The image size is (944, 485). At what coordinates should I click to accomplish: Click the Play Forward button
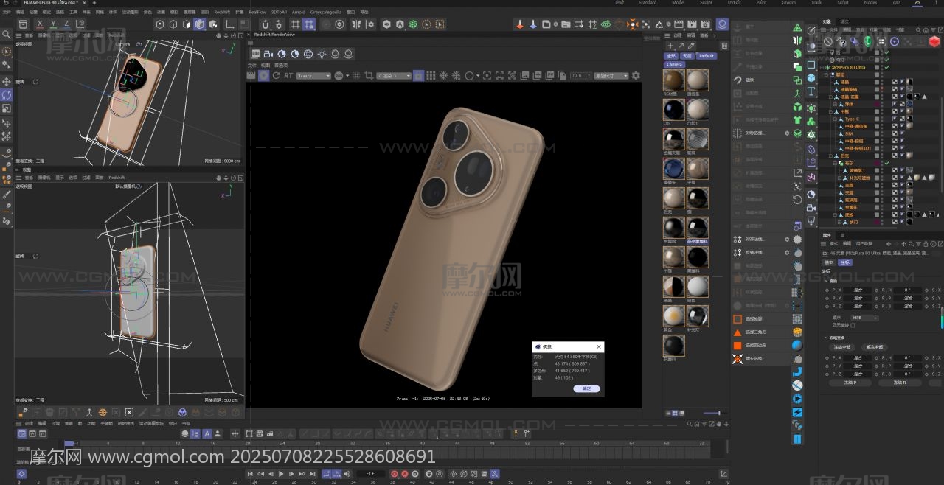coord(281,474)
